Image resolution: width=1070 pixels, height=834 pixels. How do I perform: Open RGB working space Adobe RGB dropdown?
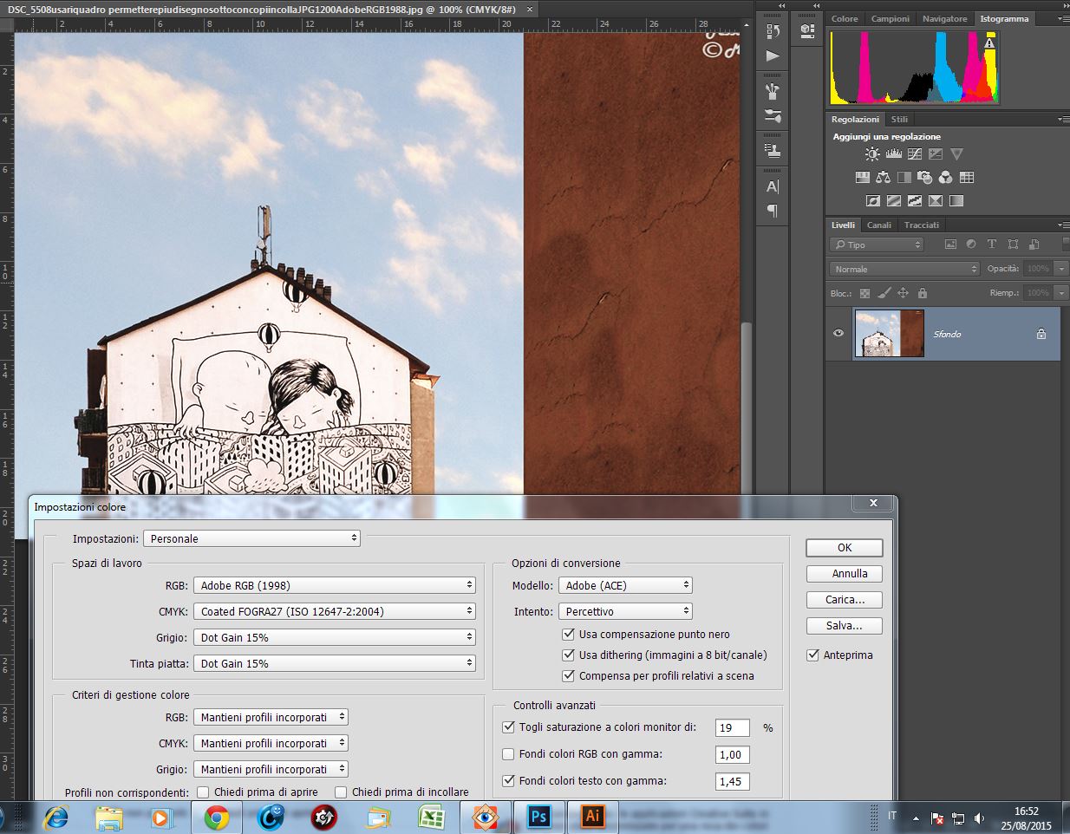pyautogui.click(x=335, y=585)
